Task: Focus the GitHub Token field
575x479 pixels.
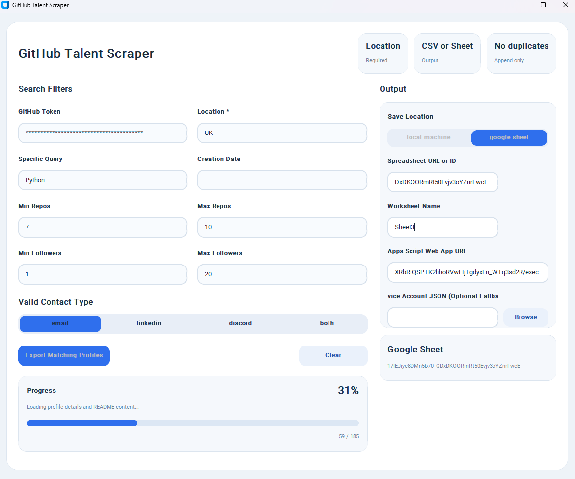Action: point(103,133)
